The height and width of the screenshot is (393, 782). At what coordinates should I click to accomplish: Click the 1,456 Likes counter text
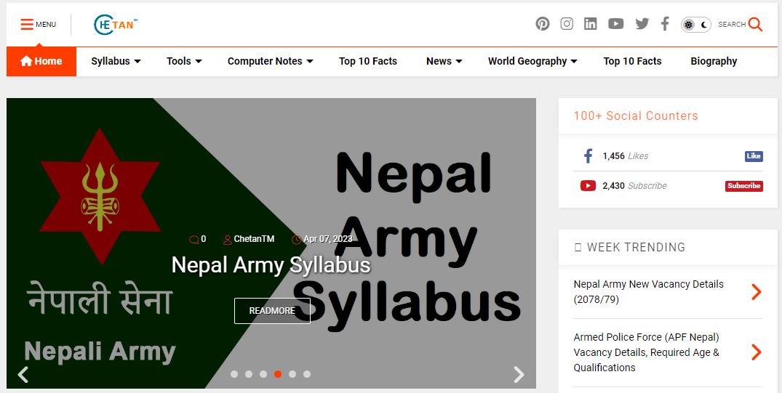(x=626, y=156)
